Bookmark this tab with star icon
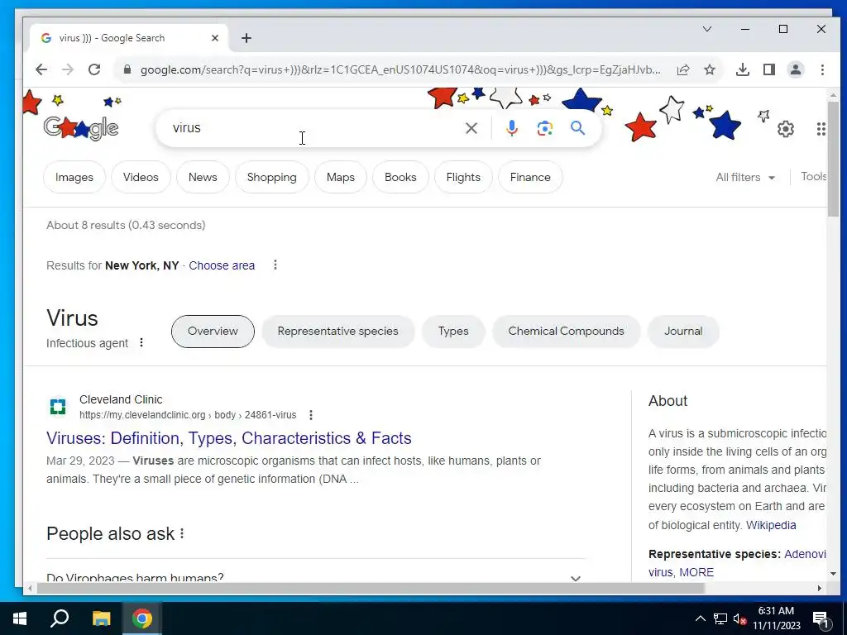 710,69
